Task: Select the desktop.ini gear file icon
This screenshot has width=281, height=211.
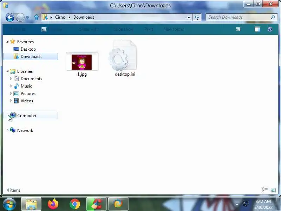Action: (x=123, y=56)
